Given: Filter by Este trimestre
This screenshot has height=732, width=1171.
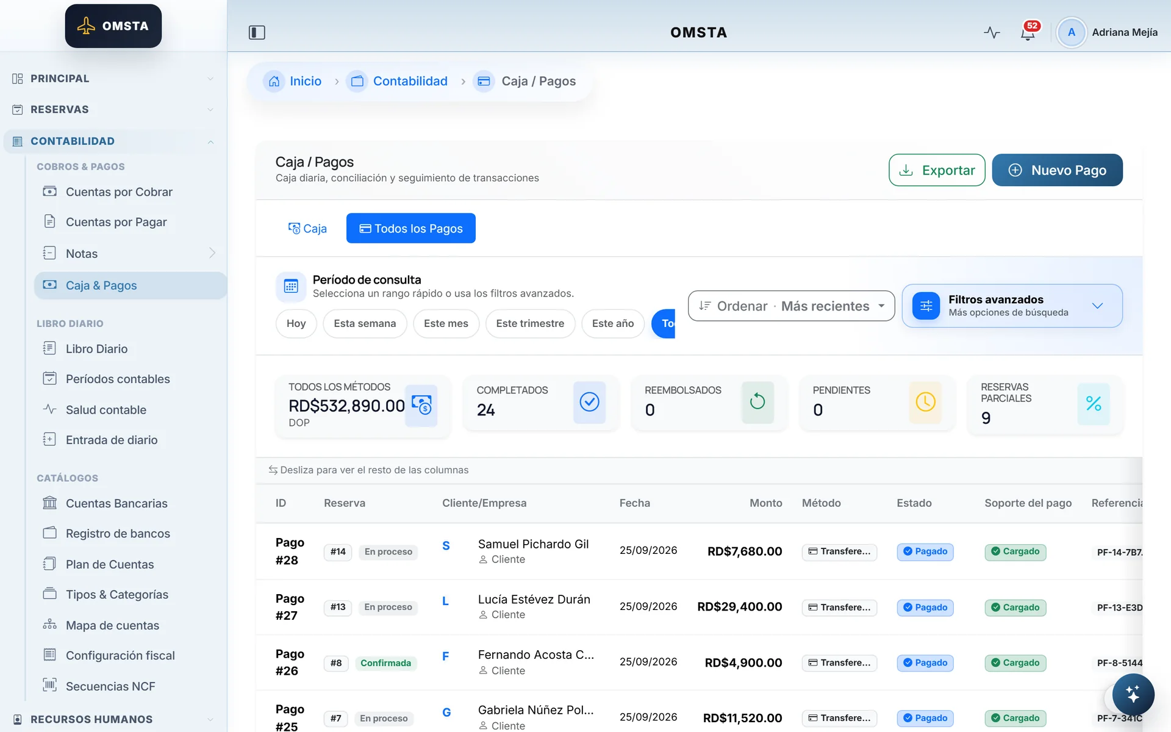Looking at the screenshot, I should (530, 323).
